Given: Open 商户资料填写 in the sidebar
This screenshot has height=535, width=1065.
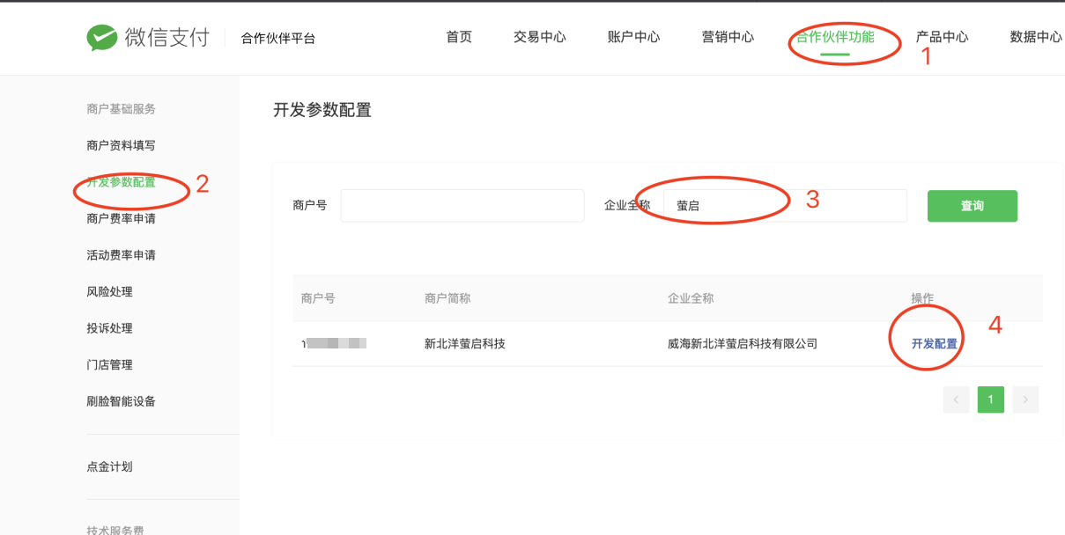Looking at the screenshot, I should (121, 145).
